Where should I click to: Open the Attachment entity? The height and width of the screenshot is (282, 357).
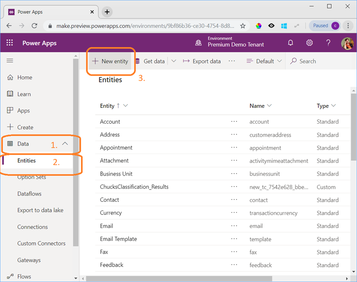pos(114,160)
